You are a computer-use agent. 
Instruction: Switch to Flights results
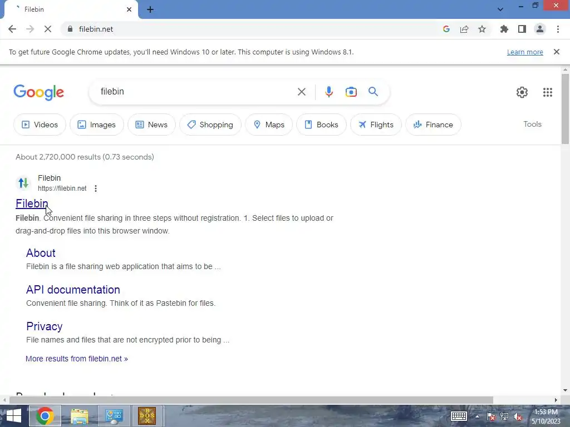click(x=376, y=125)
